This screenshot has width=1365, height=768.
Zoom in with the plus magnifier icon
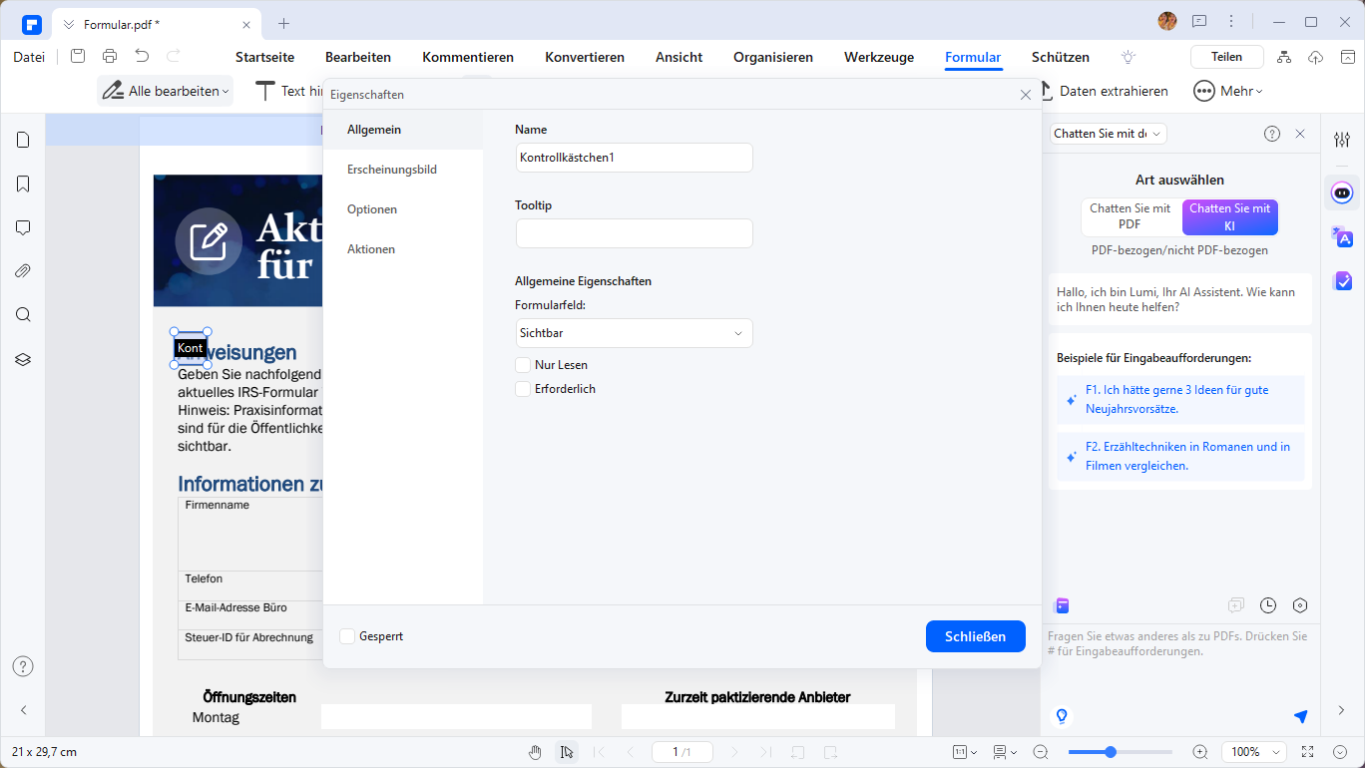(1200, 752)
